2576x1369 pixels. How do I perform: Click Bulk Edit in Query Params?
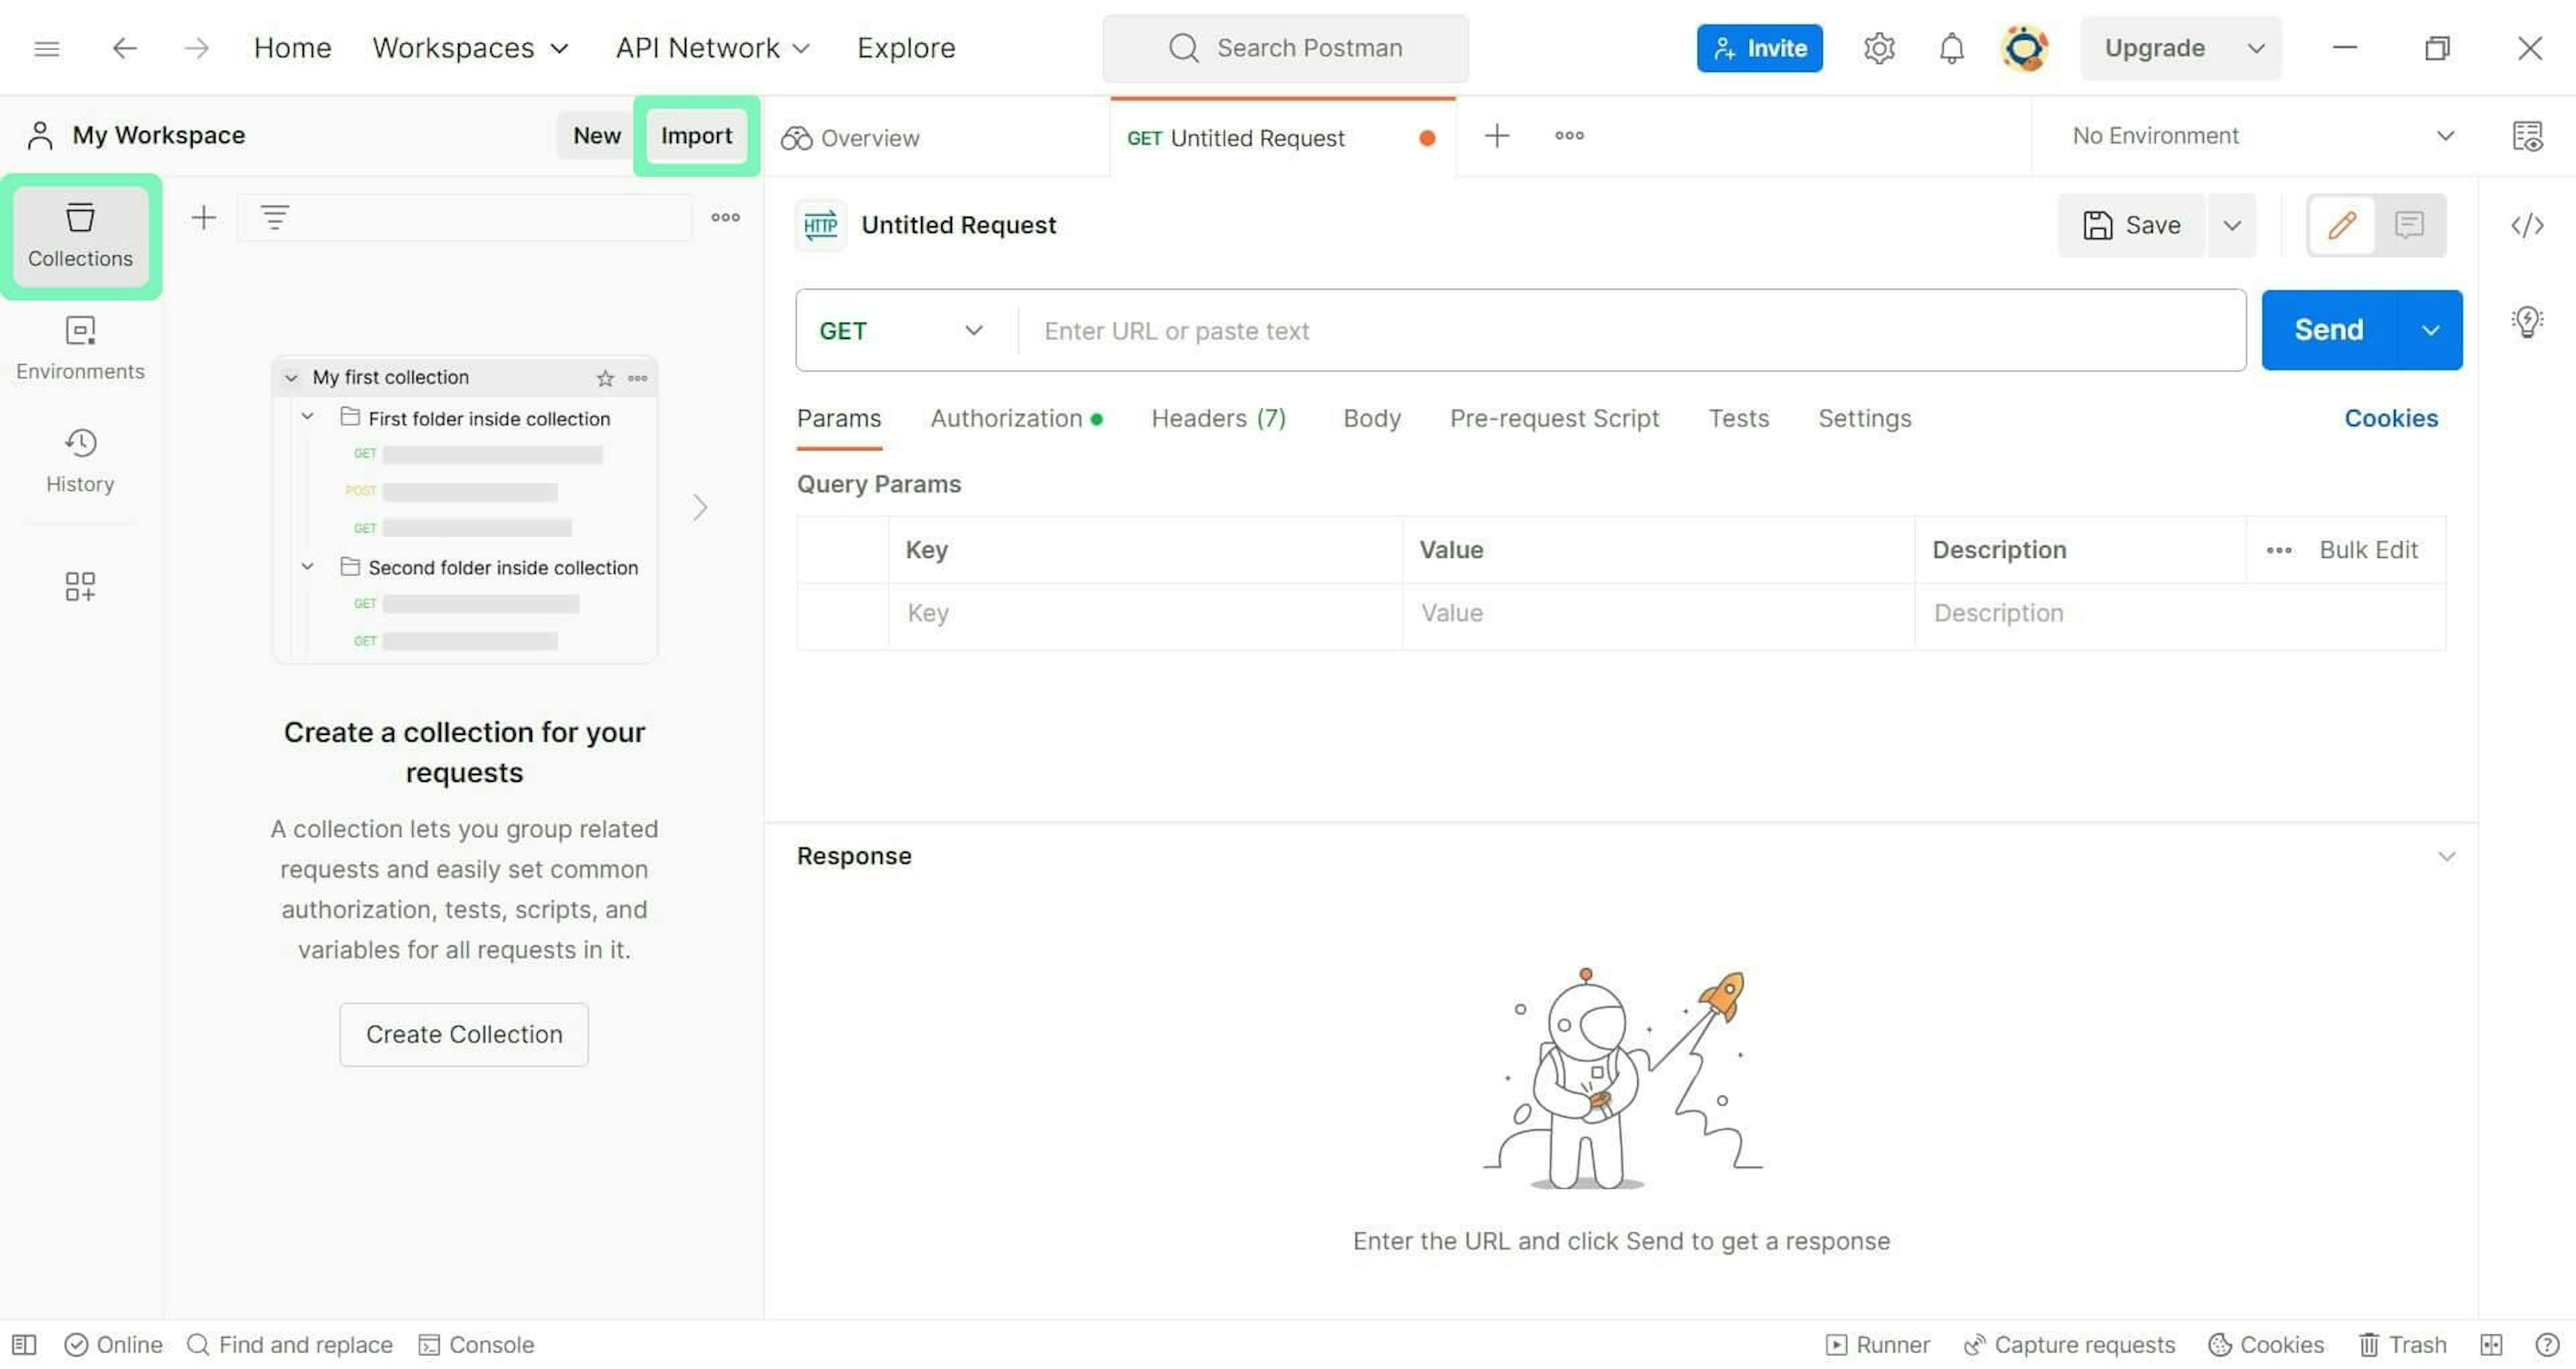(x=2368, y=550)
